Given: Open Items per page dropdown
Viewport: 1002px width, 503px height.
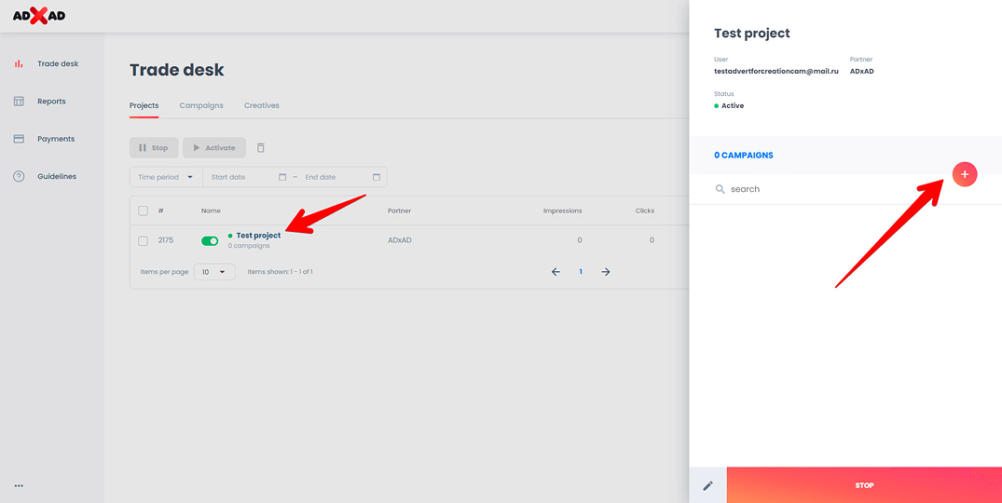Looking at the screenshot, I should click(214, 272).
